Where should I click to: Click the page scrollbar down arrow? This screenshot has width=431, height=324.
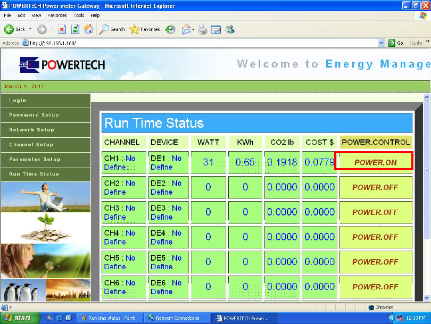coord(427,297)
